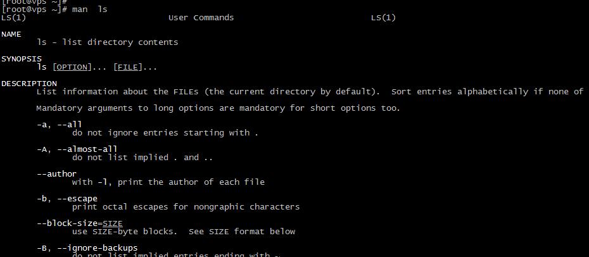
Task: Click the "-a, --all" option entry
Action: point(60,125)
